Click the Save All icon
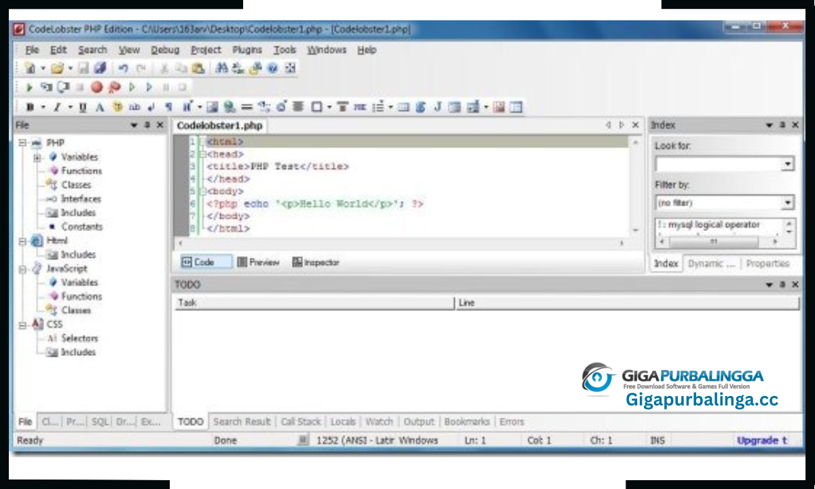This screenshot has width=815, height=489. pyautogui.click(x=100, y=68)
